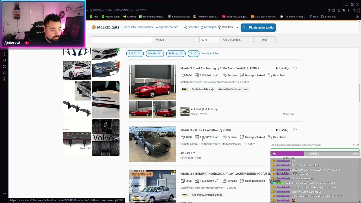Open the NT2 bookmark
This screenshot has width=361, height=203.
[x=313, y=17]
